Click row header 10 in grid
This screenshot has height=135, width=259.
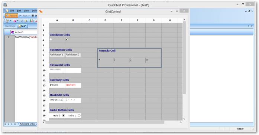[x=44, y=70]
